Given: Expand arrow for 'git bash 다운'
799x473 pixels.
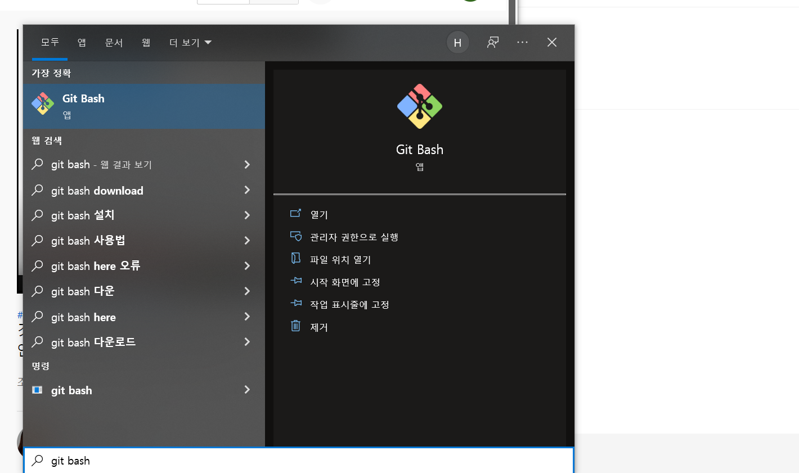Looking at the screenshot, I should tap(247, 291).
